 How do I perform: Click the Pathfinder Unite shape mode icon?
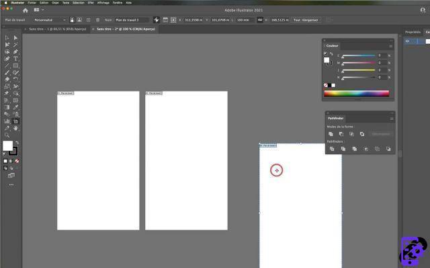[331, 134]
